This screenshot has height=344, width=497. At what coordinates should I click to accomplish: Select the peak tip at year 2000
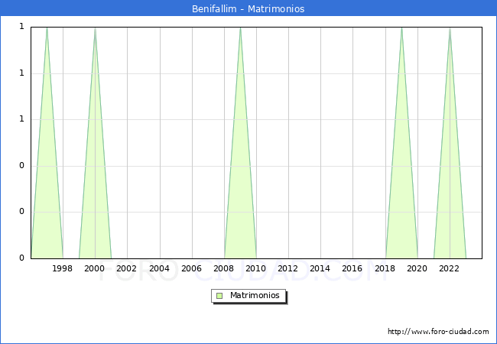[95, 28]
